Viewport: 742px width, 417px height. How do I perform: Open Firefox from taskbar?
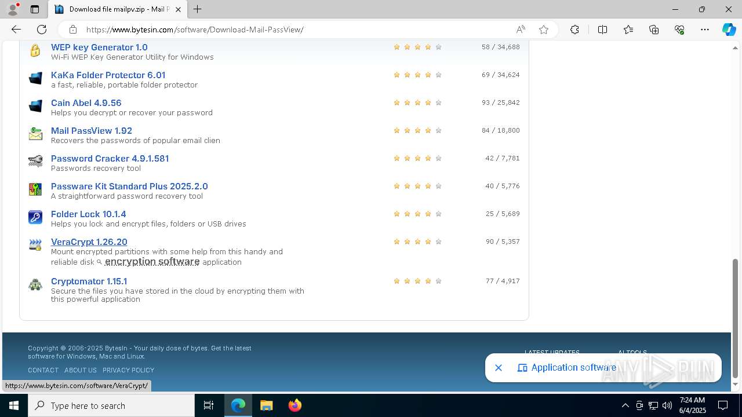pos(294,405)
